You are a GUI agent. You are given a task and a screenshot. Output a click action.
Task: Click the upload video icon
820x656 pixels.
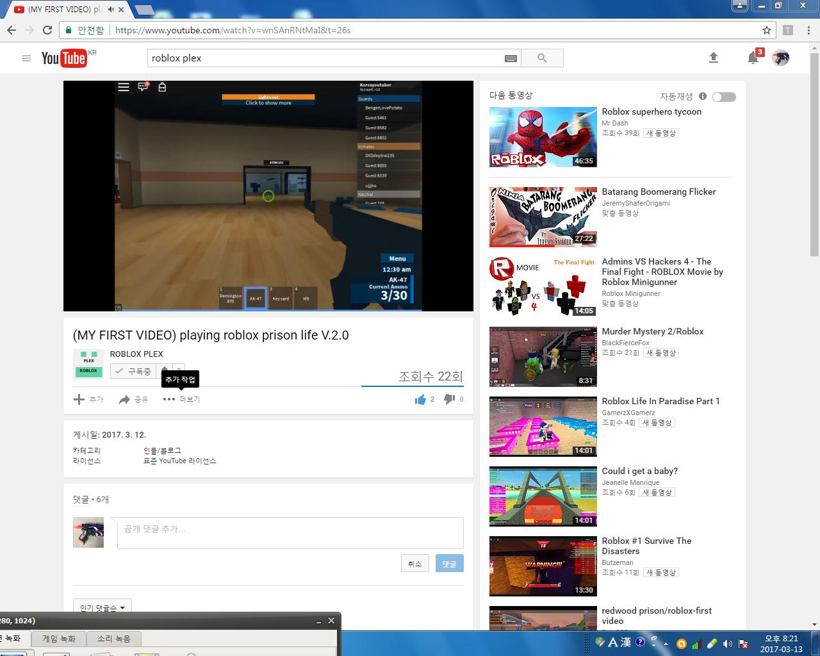pyautogui.click(x=714, y=58)
